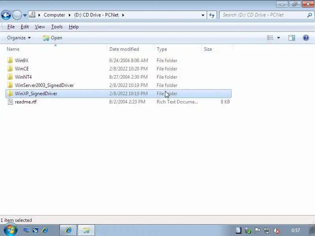Click date 8/27/2004 2:30 PM
This screenshot has width=315, height=236.
(129, 77)
